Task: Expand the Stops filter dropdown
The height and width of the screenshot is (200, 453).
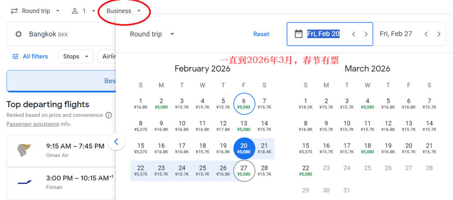Action: click(x=75, y=56)
